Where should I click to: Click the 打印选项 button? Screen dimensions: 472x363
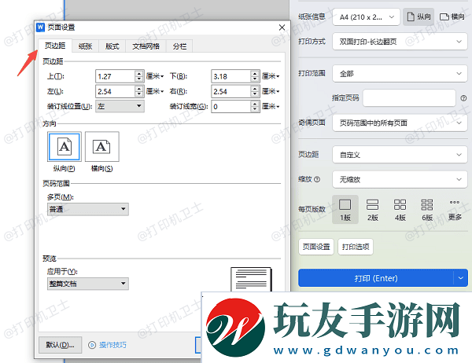[356, 247]
